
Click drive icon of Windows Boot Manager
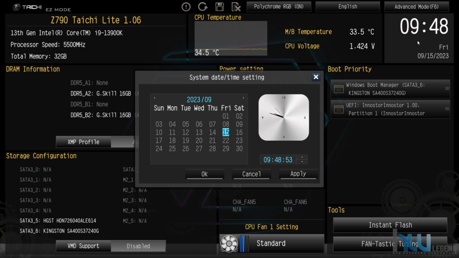(x=339, y=89)
